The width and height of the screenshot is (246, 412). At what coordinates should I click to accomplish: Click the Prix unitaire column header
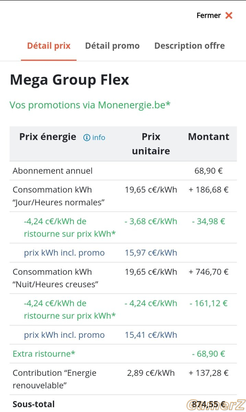[x=151, y=144]
